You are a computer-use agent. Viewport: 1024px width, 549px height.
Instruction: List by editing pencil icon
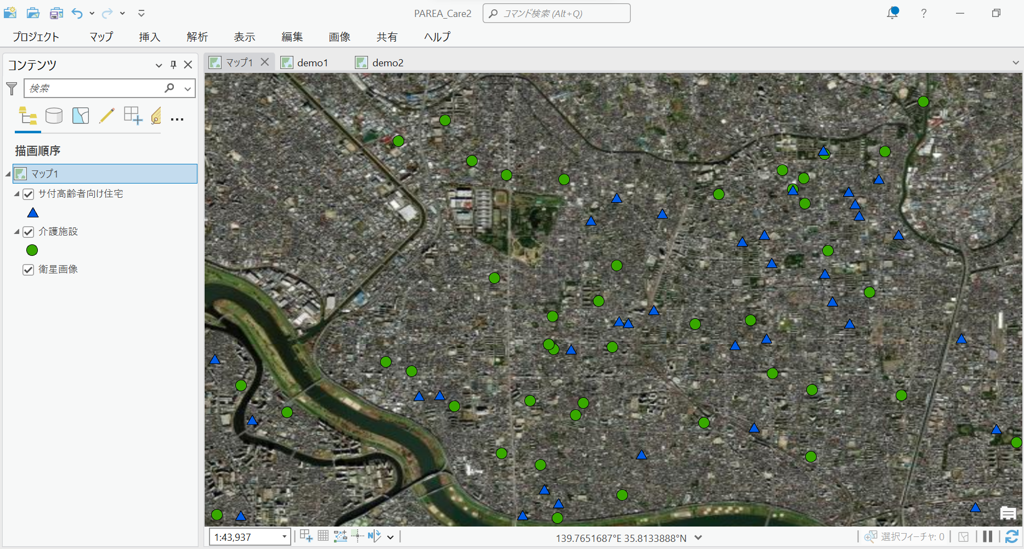point(107,116)
